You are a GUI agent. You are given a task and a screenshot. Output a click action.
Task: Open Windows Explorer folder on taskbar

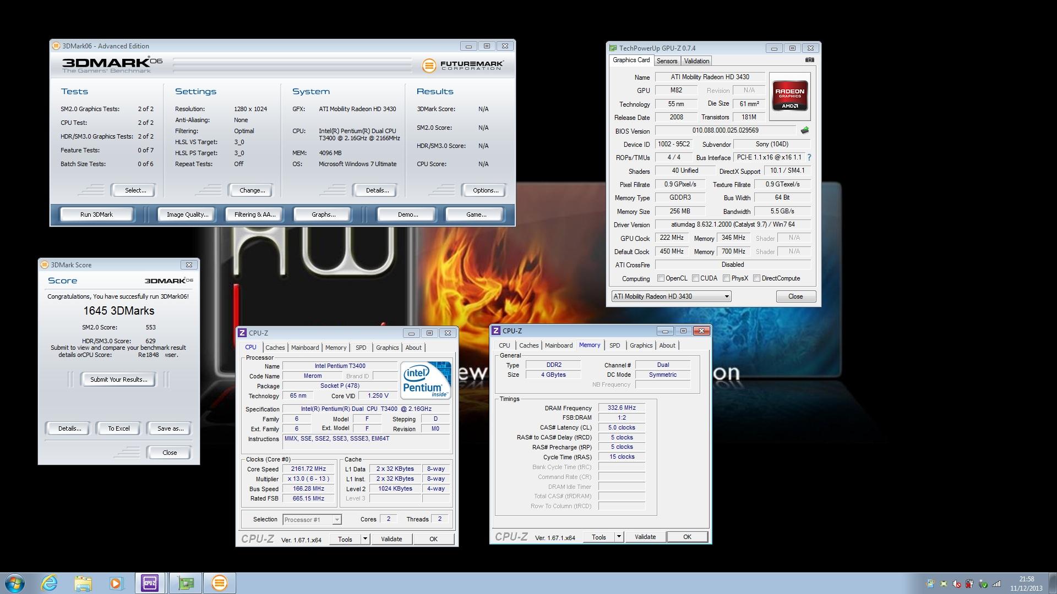point(83,583)
